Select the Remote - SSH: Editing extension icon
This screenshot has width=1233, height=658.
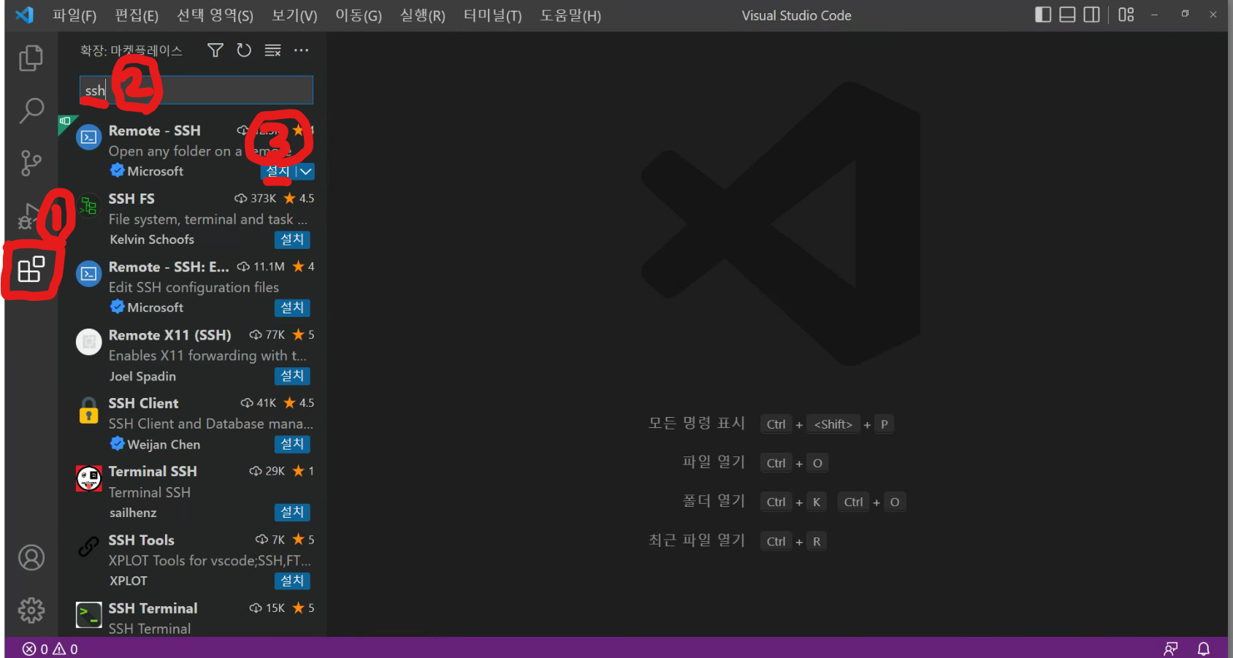pyautogui.click(x=89, y=274)
